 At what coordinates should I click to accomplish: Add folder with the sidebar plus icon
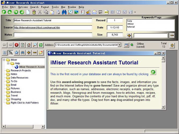[29, 53]
